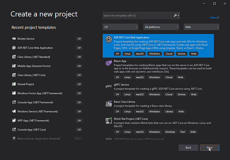The image size is (230, 160).
Task: Select the Razor Class Library icon
Action: point(109,104)
